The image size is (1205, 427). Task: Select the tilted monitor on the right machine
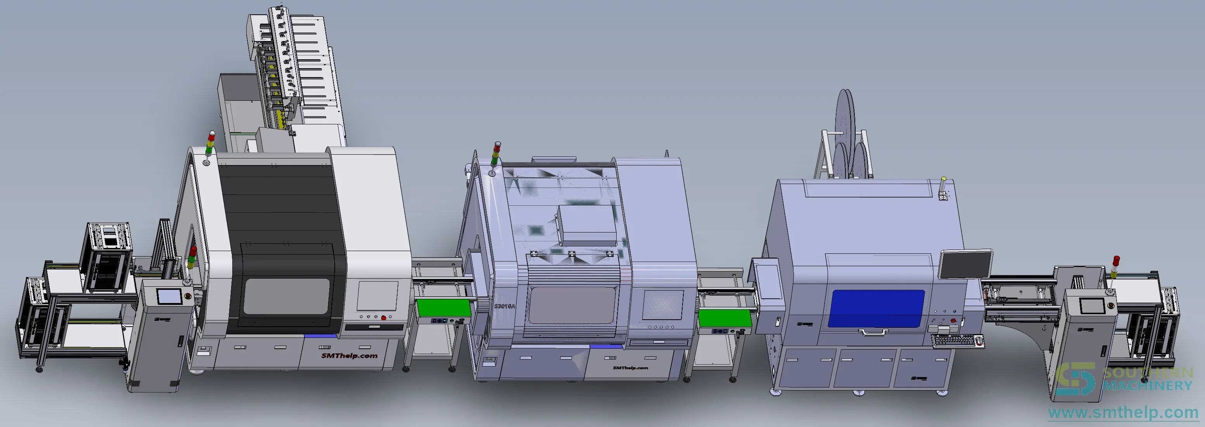point(965,264)
